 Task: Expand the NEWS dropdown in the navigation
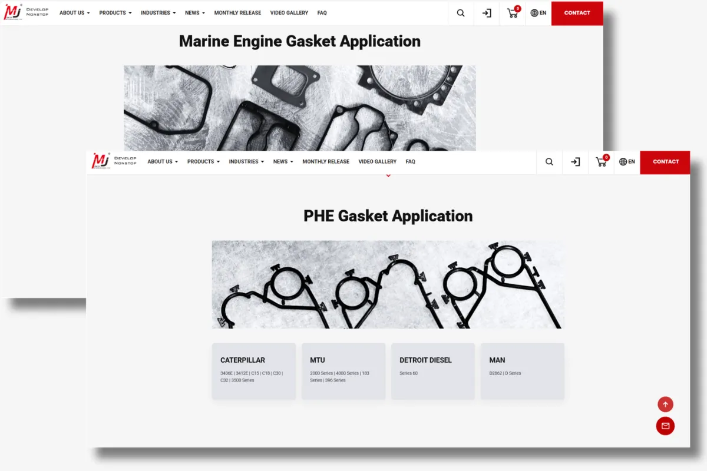click(282, 161)
